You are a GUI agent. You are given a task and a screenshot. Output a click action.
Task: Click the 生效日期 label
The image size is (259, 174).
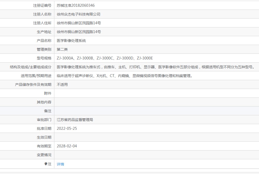click(44, 137)
